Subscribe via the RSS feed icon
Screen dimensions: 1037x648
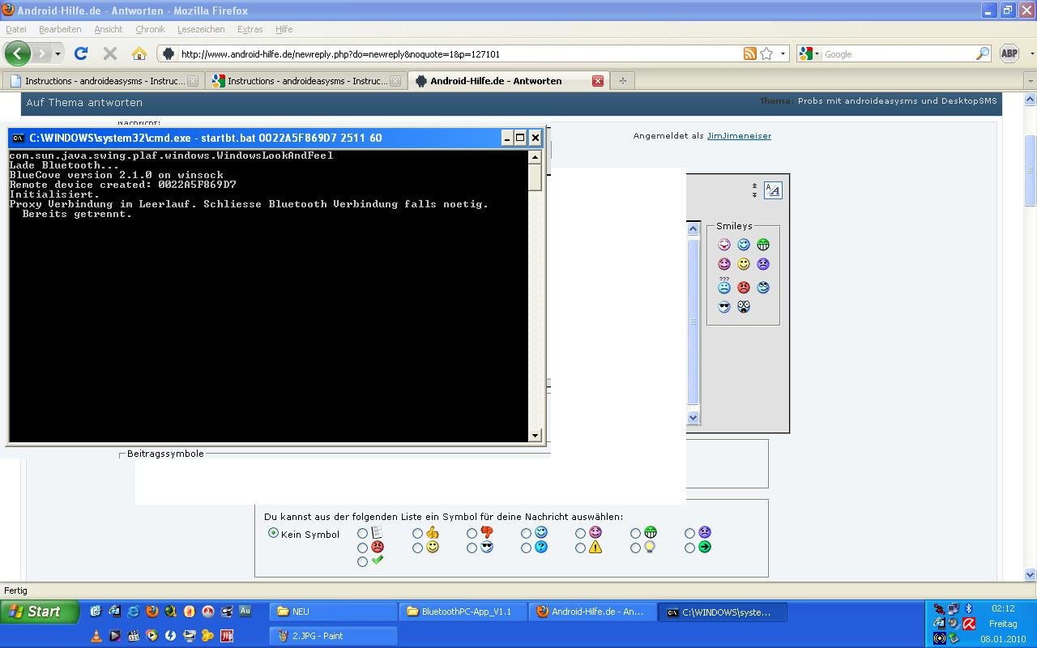click(750, 53)
